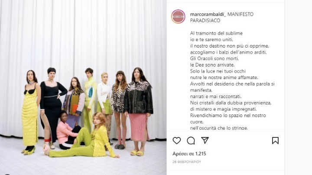312x175 pixels.
Task: Click the line 'Al tramonto del sublime'
Action: [x=216, y=33]
